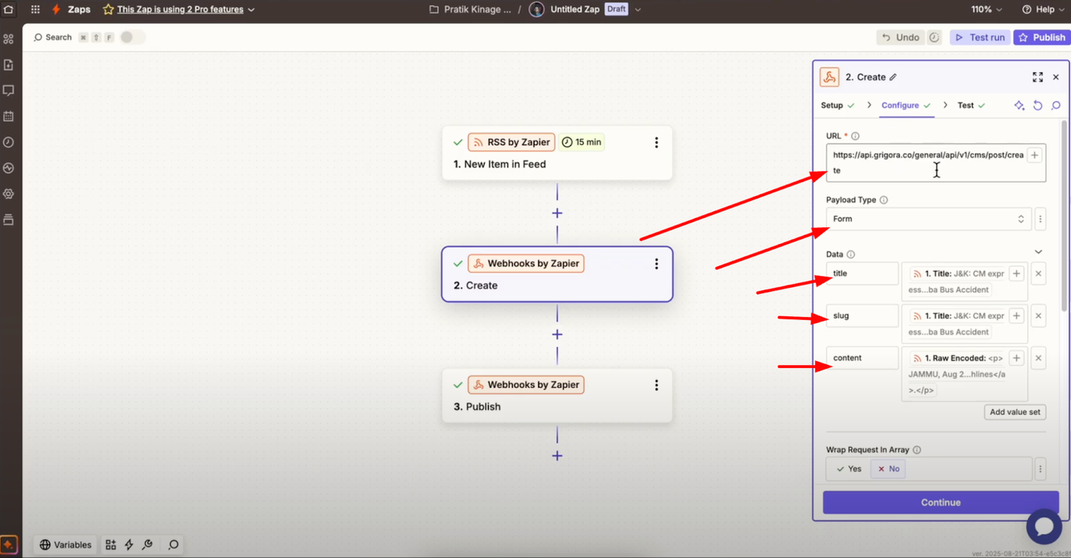The image size is (1071, 558).
Task: Click Add value set button
Action: tap(1015, 412)
